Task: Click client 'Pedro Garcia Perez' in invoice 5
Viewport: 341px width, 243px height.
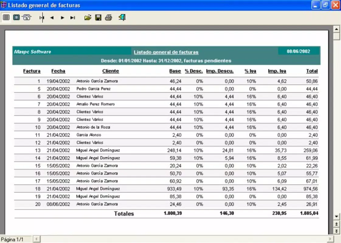Action: (93, 89)
